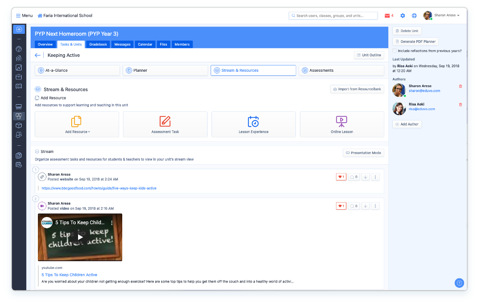Switch to the Gradebook tab
The height and width of the screenshot is (305, 479).
point(98,44)
